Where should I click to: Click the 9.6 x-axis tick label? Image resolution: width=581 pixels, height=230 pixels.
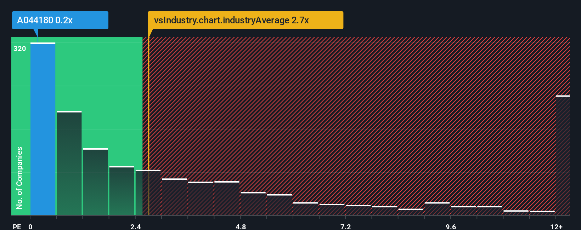tap(451, 227)
